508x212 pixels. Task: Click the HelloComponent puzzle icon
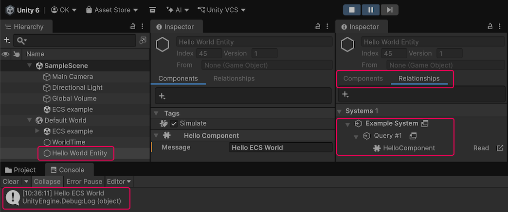click(x=377, y=148)
